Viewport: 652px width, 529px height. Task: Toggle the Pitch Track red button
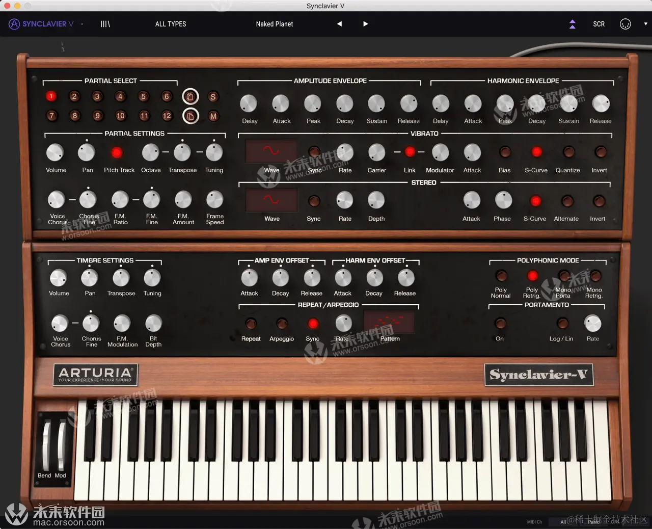point(117,152)
